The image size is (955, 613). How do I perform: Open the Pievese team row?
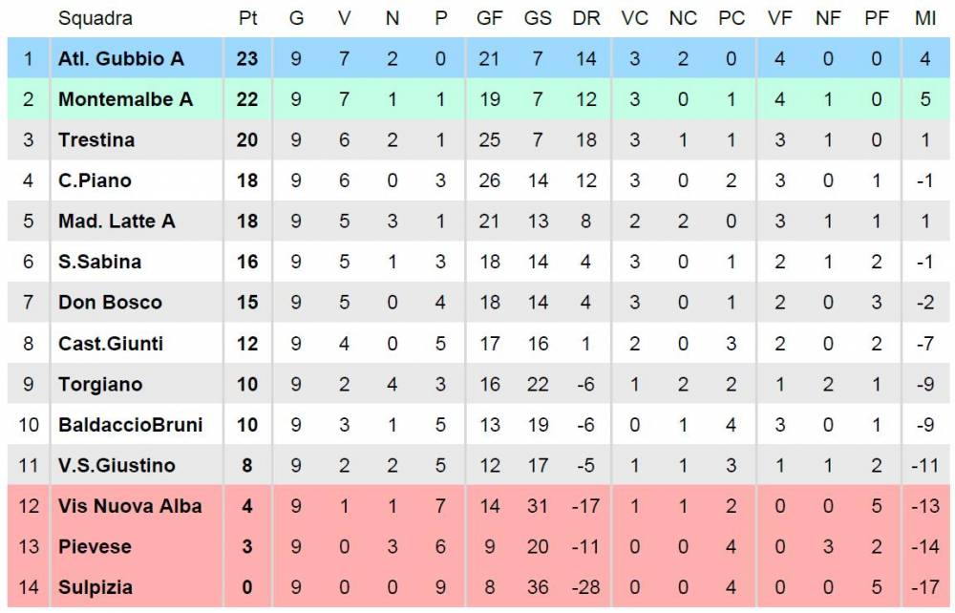click(478, 547)
